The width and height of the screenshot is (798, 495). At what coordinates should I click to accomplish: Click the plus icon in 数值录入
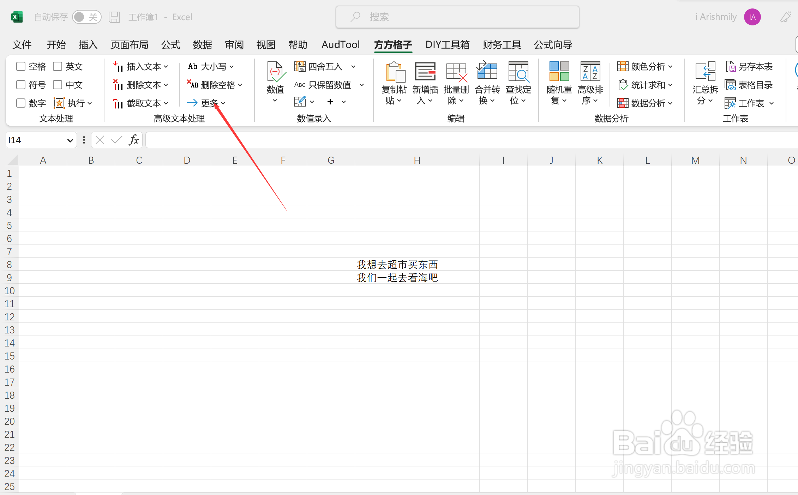[330, 102]
